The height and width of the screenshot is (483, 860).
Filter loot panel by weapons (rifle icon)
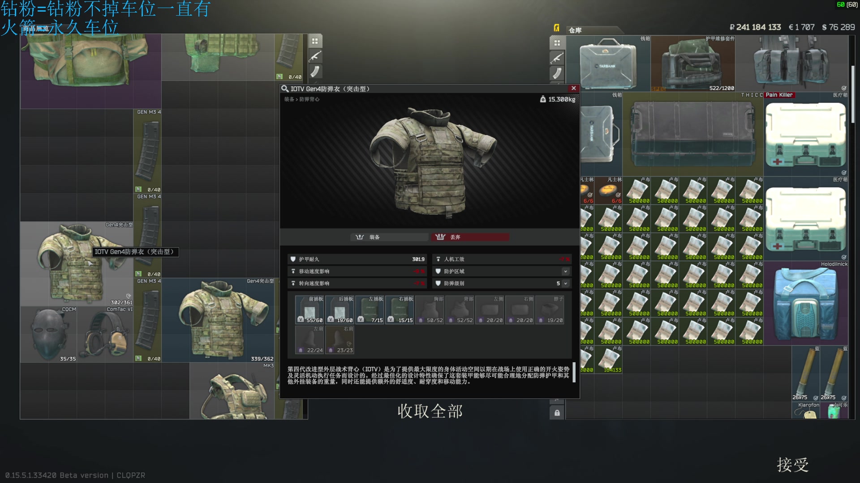[x=315, y=56]
